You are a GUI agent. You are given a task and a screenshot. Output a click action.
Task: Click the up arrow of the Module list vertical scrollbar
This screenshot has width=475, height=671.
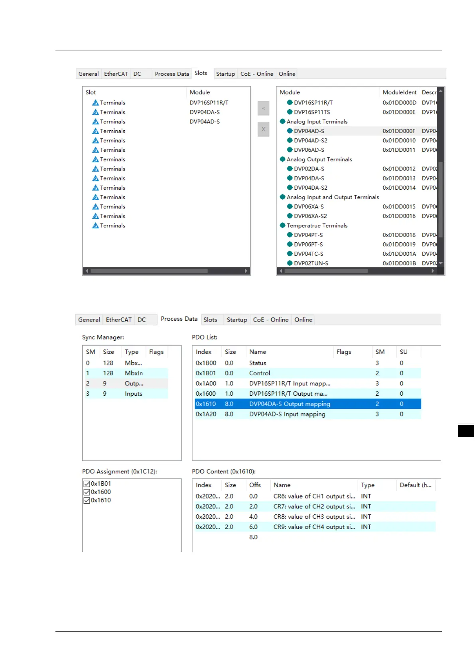441,91
